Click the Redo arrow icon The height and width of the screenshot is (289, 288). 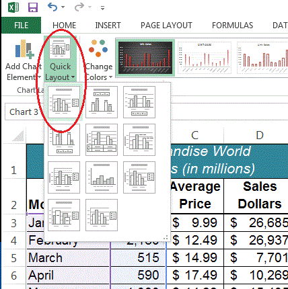(x=79, y=7)
